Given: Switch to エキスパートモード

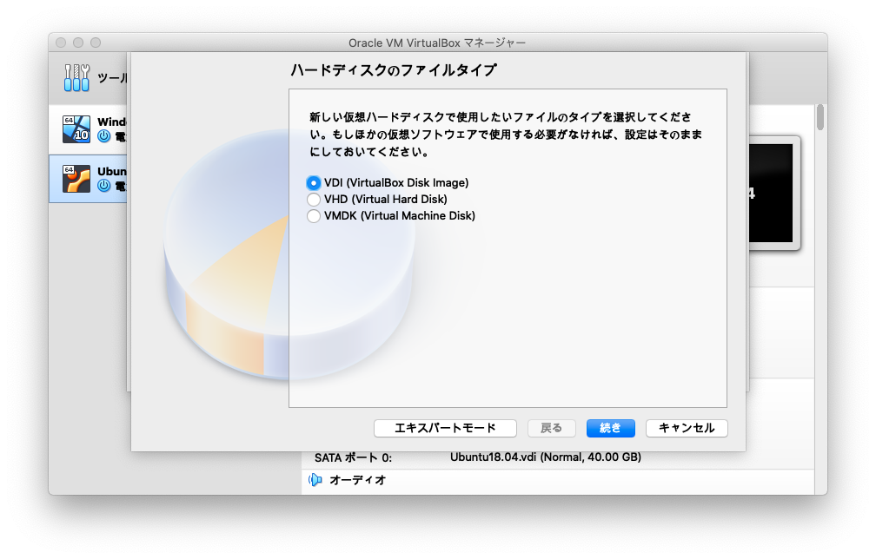Looking at the screenshot, I should coord(445,427).
